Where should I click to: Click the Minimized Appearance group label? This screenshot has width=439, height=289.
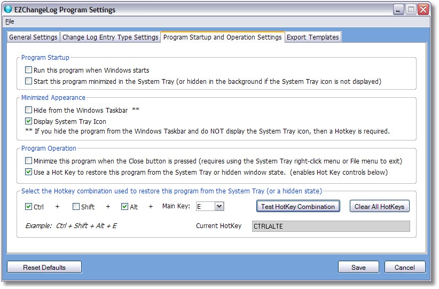53,97
